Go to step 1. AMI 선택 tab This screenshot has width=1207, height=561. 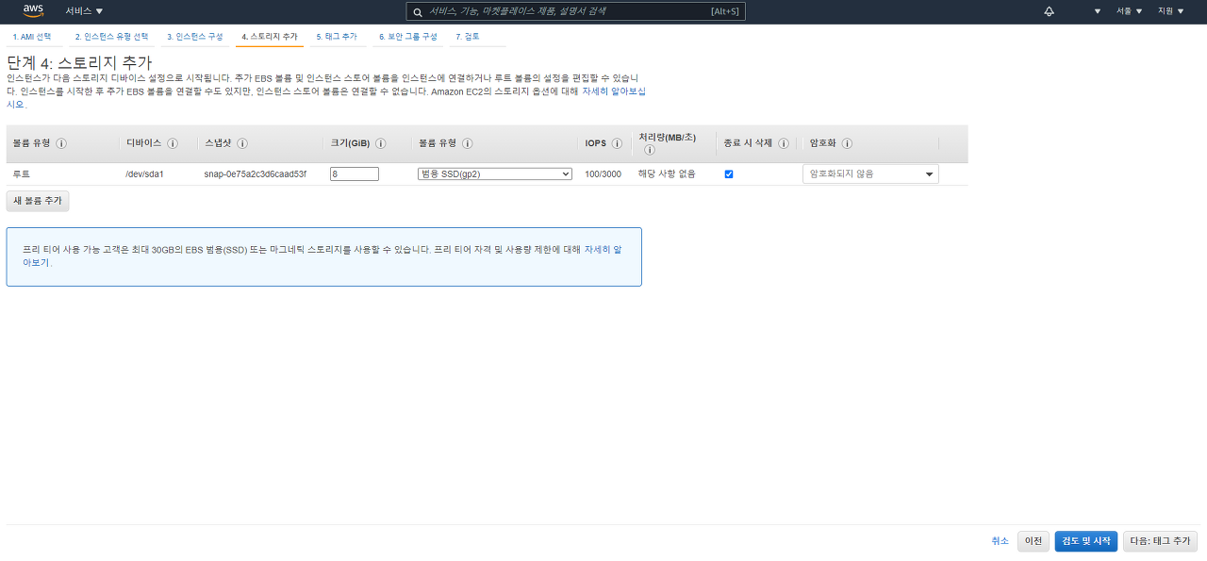coord(32,36)
